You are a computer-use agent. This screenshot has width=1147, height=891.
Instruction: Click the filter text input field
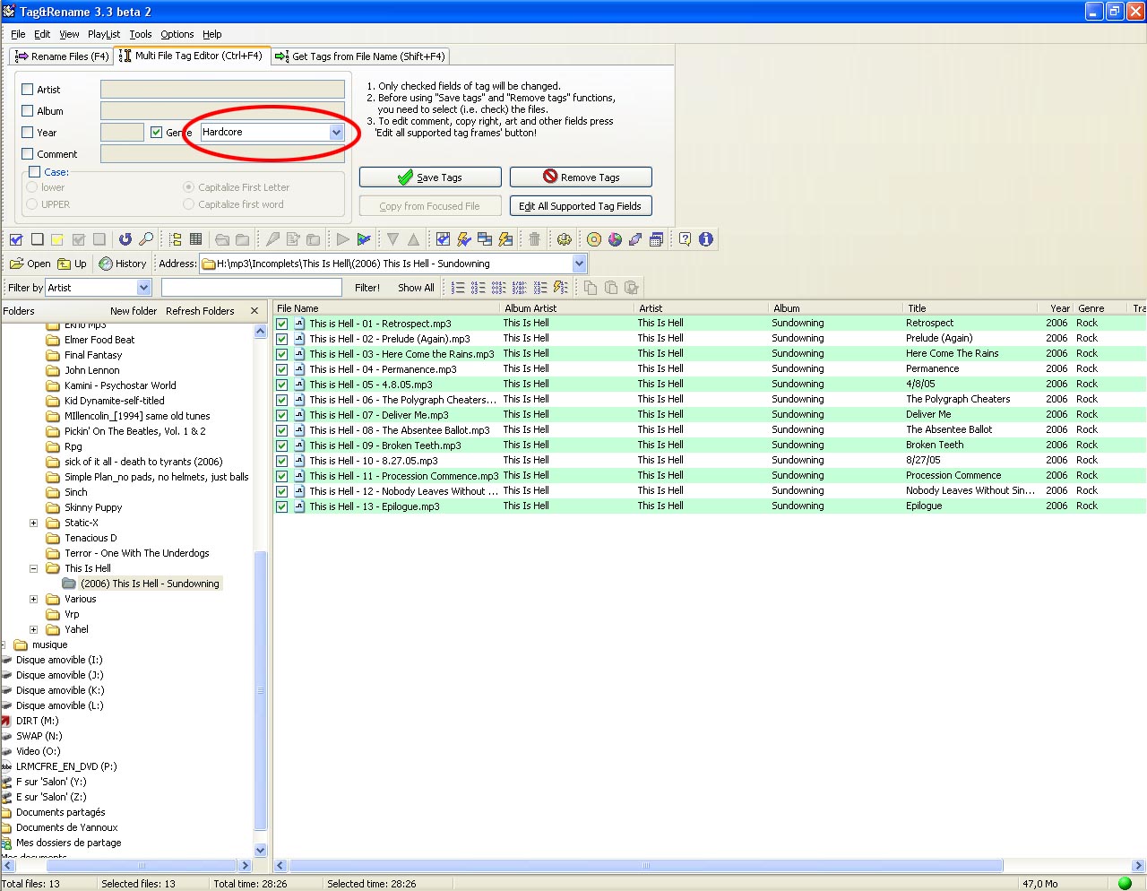click(251, 288)
